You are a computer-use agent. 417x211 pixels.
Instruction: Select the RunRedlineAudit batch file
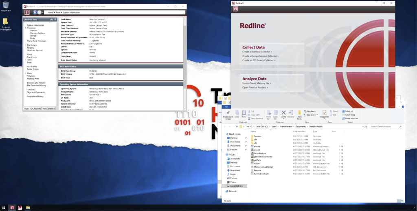click(261, 174)
